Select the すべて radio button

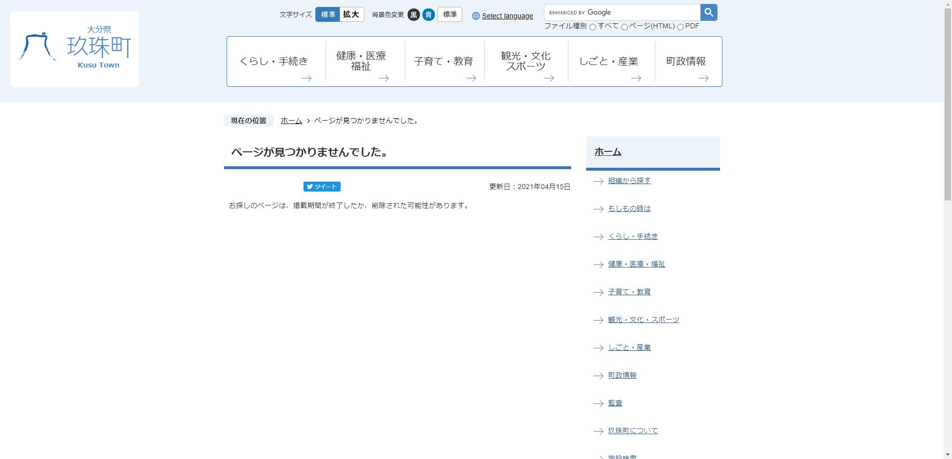(593, 27)
